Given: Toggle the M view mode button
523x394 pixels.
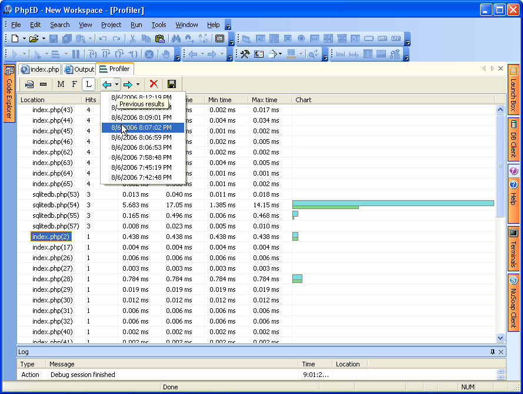Looking at the screenshot, I should (61, 85).
